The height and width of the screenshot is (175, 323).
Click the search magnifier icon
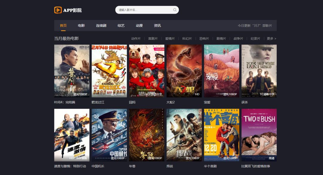click(x=175, y=10)
